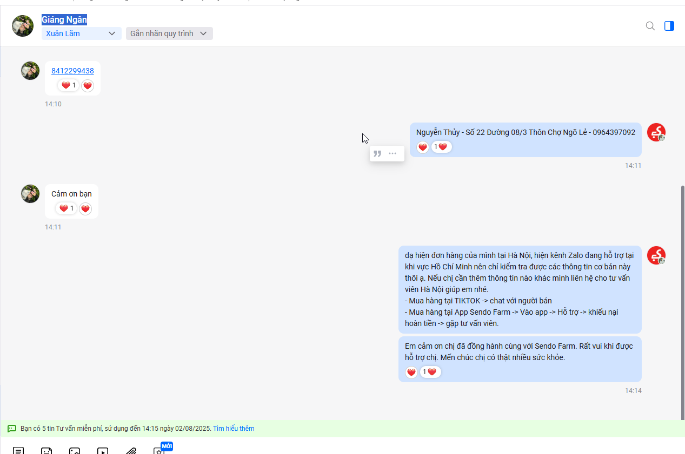Open the quick message template icon

(x=18, y=451)
